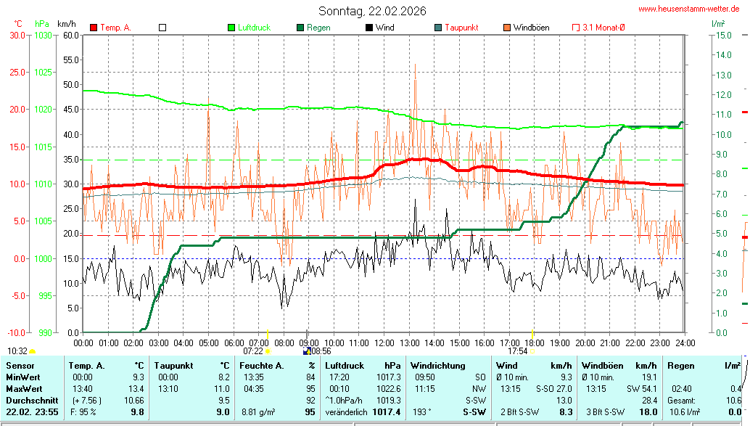Click the teal Taupunkt legend square

(x=438, y=28)
